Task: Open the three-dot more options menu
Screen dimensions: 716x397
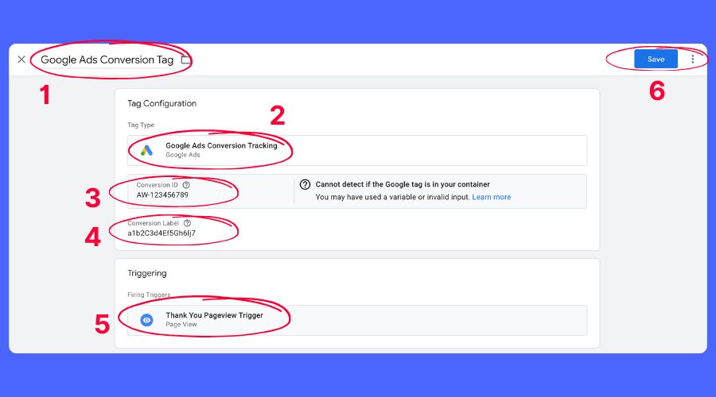Action: coord(693,60)
